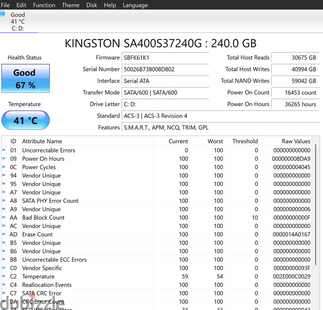The image size is (323, 310).
Task: Click the Transfer Mode field SATA/600
Action: (165, 92)
